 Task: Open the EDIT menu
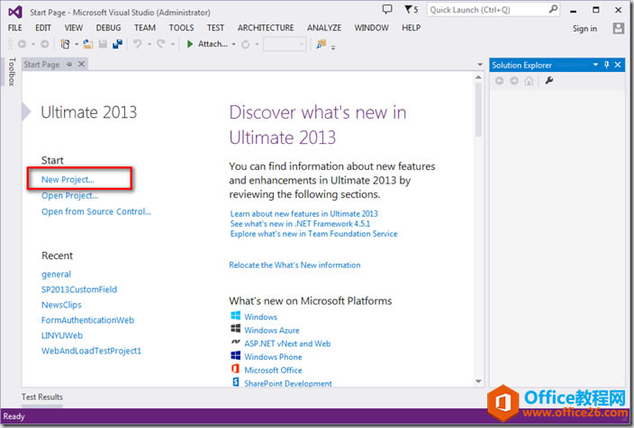pos(43,28)
